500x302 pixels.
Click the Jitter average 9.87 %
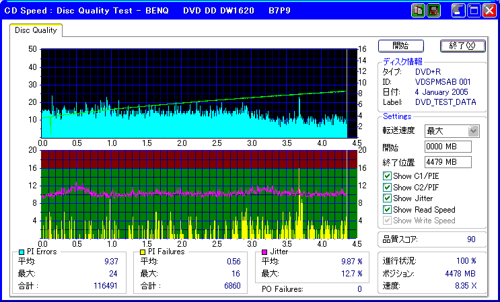point(352,262)
